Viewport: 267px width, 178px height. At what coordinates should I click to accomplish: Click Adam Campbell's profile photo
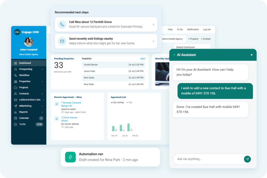pyautogui.click(x=29, y=42)
